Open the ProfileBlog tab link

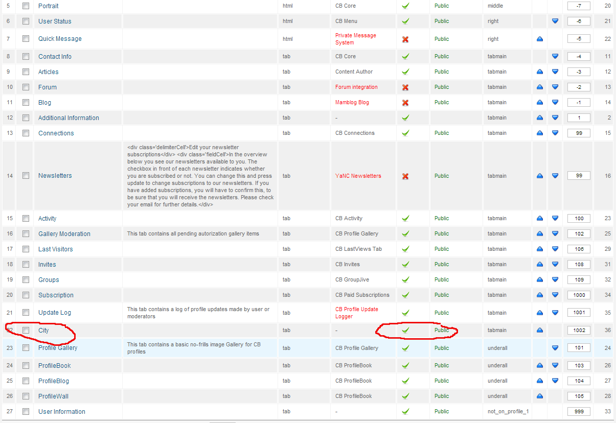[x=54, y=381]
